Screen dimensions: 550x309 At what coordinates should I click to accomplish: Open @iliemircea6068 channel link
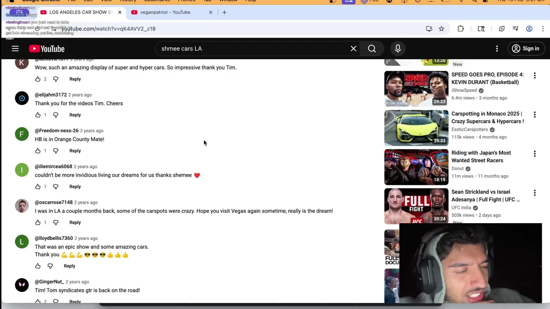pyautogui.click(x=53, y=167)
